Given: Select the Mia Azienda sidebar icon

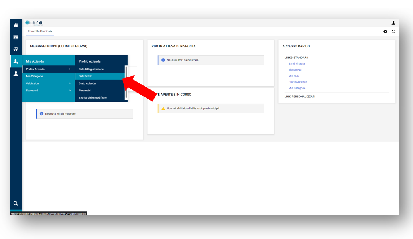Looking at the screenshot, I should (16, 61).
